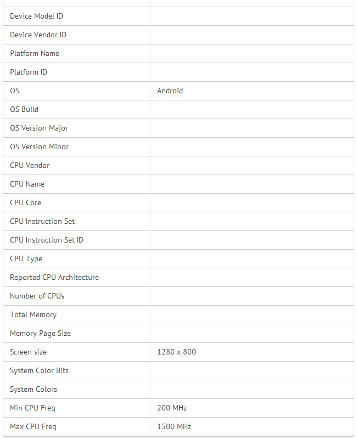Click the CPU Type row label
357x439 pixels.
pos(26,259)
